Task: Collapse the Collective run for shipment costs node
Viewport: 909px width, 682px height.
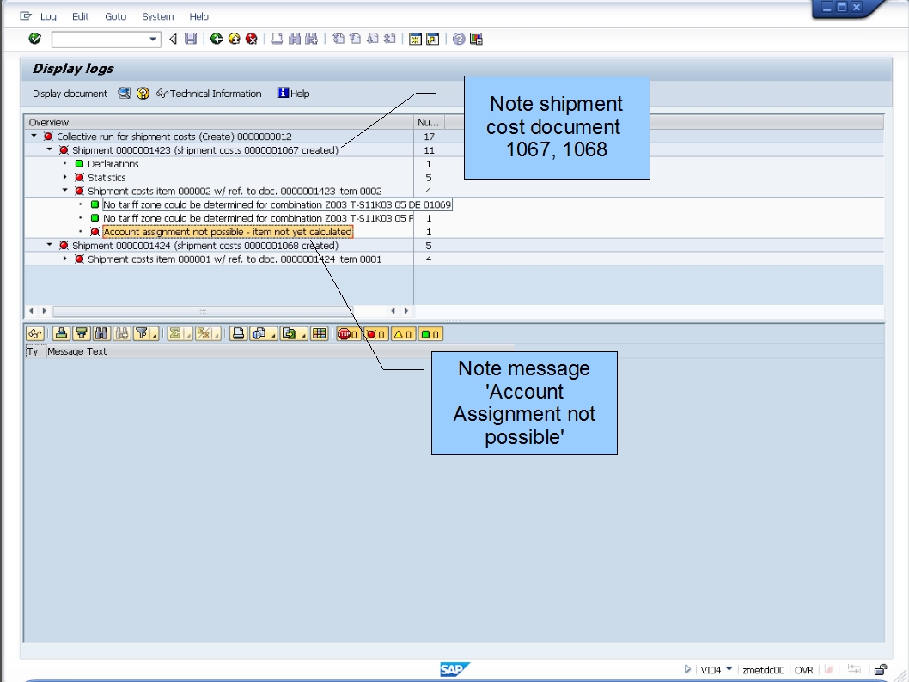Action: coord(33,136)
